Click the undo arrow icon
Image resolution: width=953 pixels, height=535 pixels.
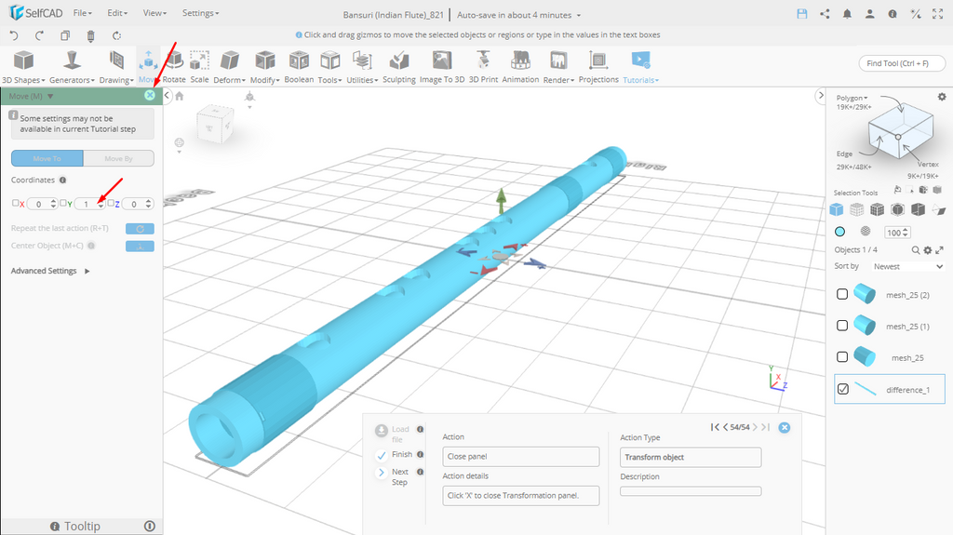click(x=14, y=35)
